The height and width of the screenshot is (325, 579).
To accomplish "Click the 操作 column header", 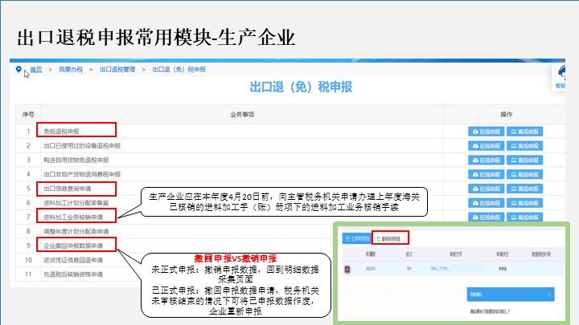I will point(507,115).
